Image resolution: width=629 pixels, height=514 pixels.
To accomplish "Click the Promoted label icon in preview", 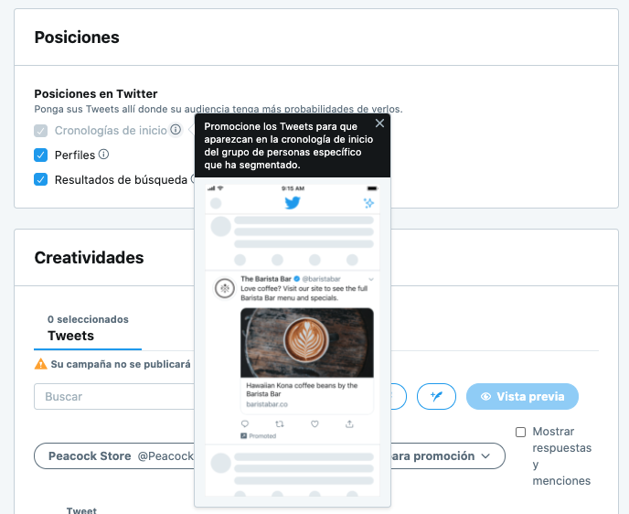I will pos(243,435).
